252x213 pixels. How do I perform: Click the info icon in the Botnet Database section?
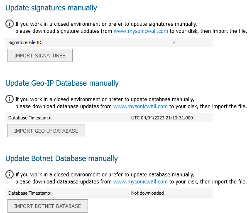[x=10, y=174]
